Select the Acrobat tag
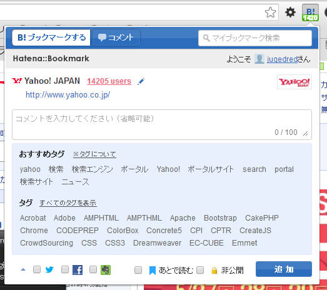 (x=33, y=218)
